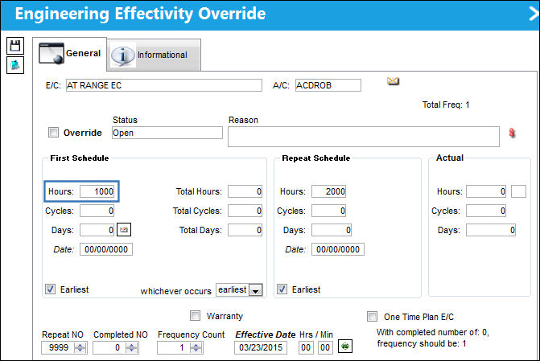Click the green icon beside Effective Date minutes

point(345,347)
